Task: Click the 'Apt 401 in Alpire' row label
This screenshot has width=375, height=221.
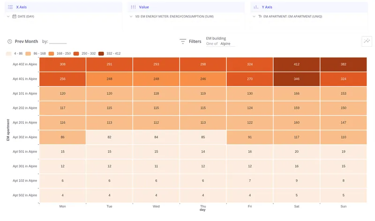Action: pos(25,79)
